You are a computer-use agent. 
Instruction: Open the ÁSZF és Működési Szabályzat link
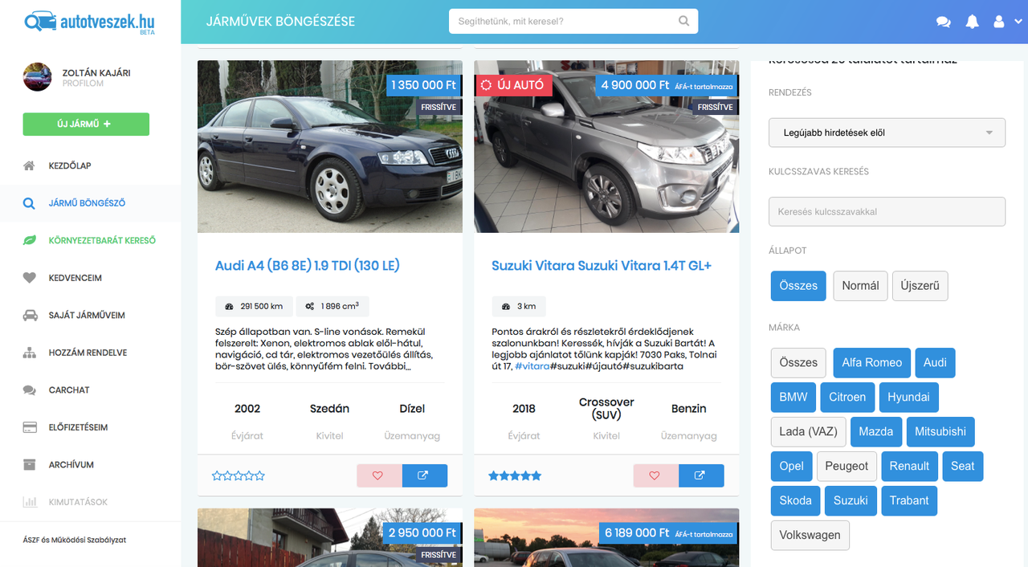click(75, 540)
